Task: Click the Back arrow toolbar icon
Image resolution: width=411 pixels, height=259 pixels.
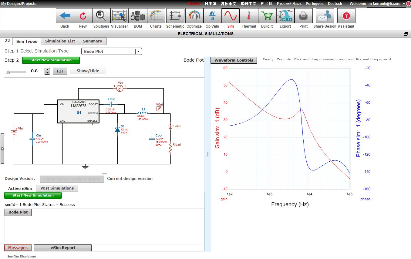Action: coord(65,16)
